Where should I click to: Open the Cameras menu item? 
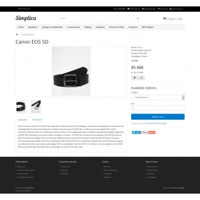133,27
